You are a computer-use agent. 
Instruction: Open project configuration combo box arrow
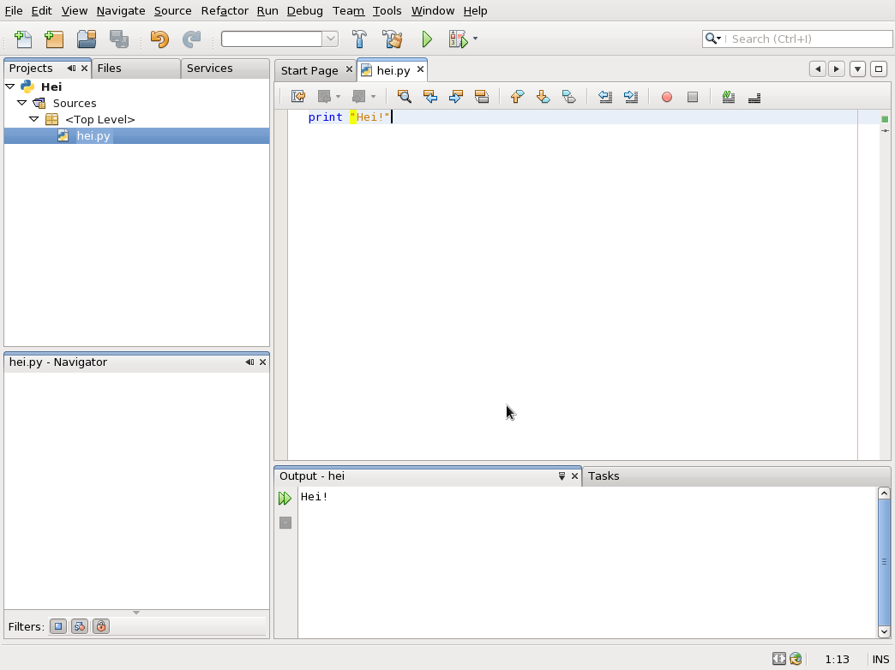click(331, 39)
